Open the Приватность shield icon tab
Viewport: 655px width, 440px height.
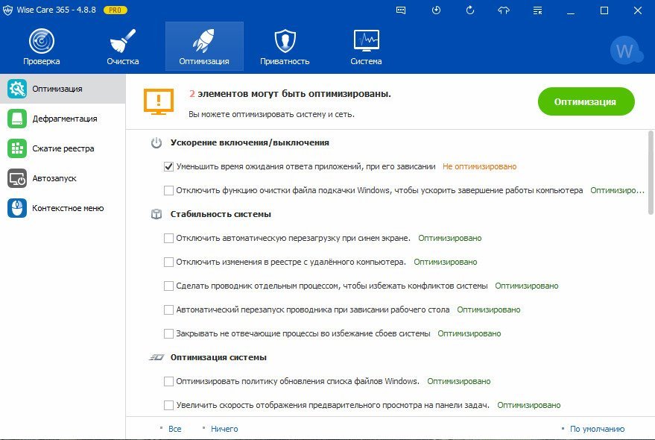tap(285, 46)
